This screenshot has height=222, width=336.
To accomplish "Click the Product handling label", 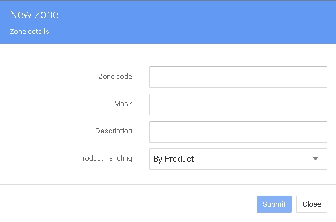I will pyautogui.click(x=105, y=158).
